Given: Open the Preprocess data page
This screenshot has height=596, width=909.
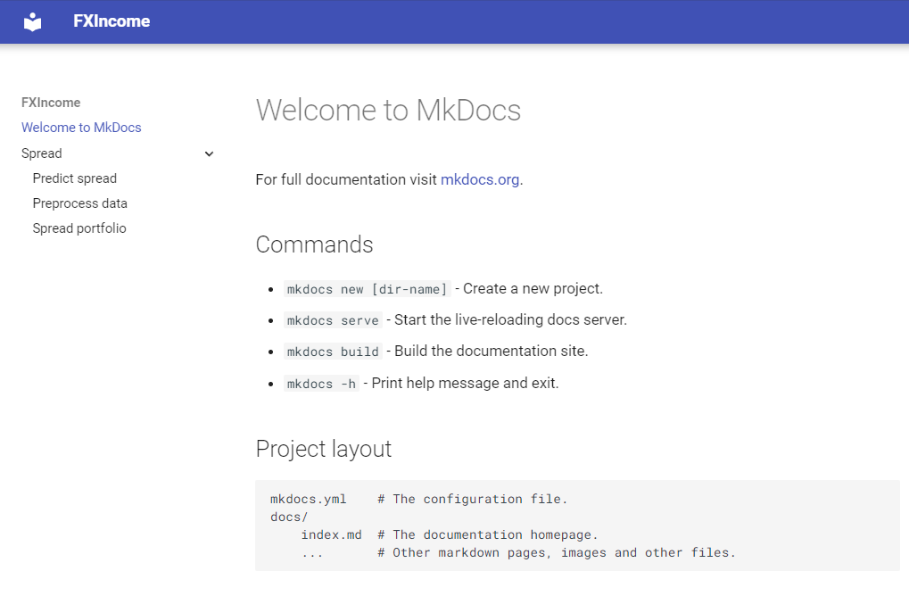Looking at the screenshot, I should pos(79,203).
